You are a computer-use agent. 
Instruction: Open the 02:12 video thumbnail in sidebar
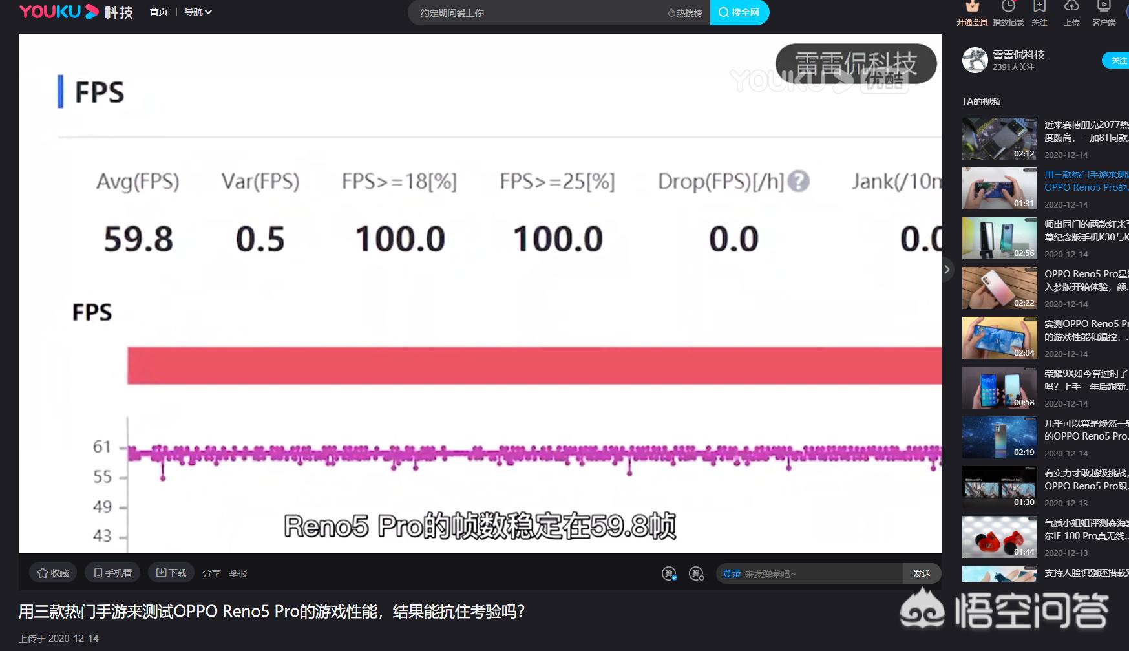999,138
